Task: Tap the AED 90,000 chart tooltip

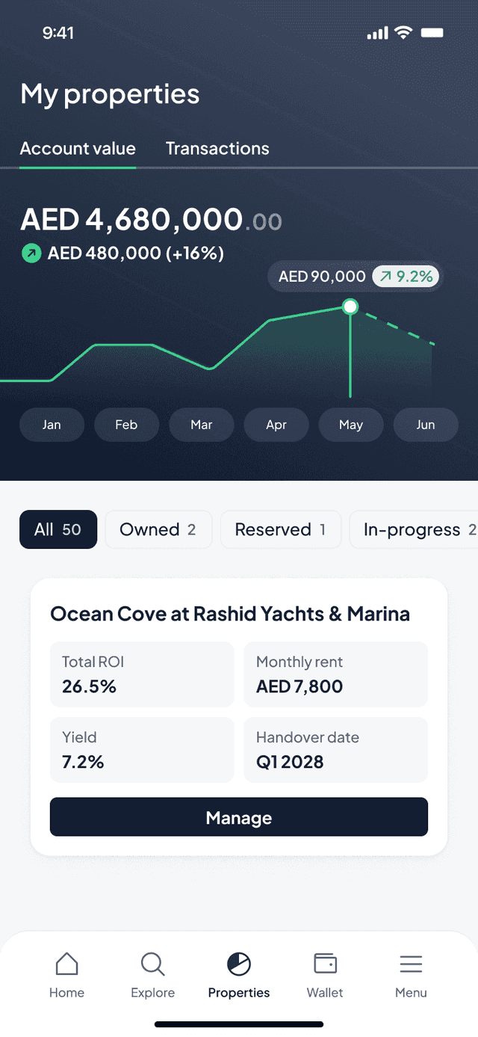Action: (x=322, y=277)
